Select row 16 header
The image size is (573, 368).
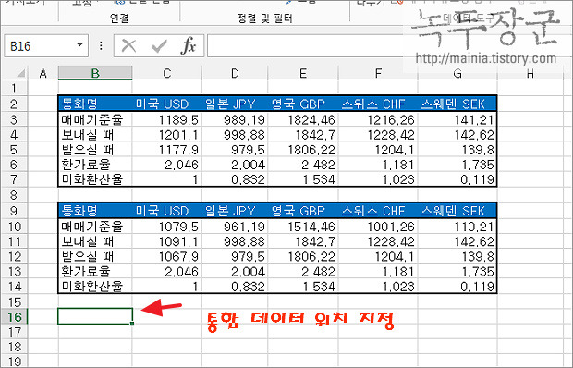(x=14, y=316)
